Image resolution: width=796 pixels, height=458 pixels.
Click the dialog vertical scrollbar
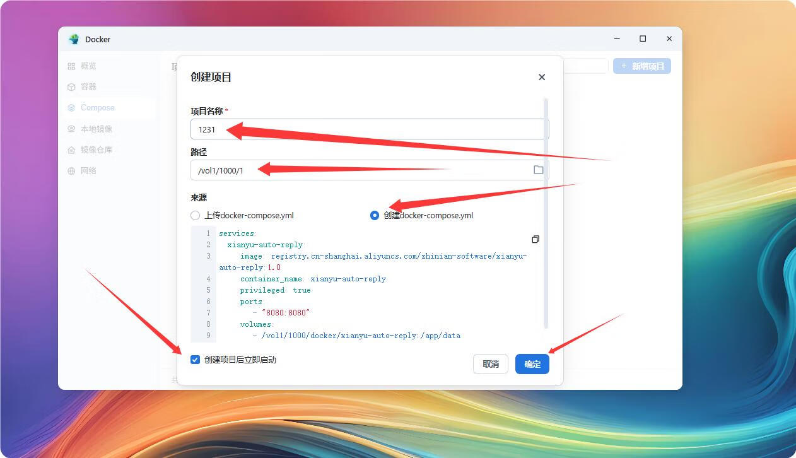tap(546, 213)
